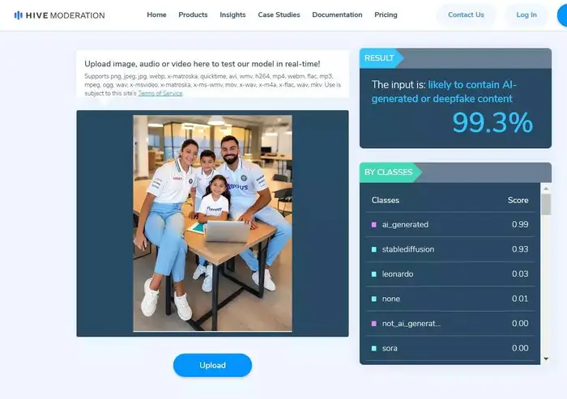
Task: Click the uploaded family photo preview
Action: [212, 223]
